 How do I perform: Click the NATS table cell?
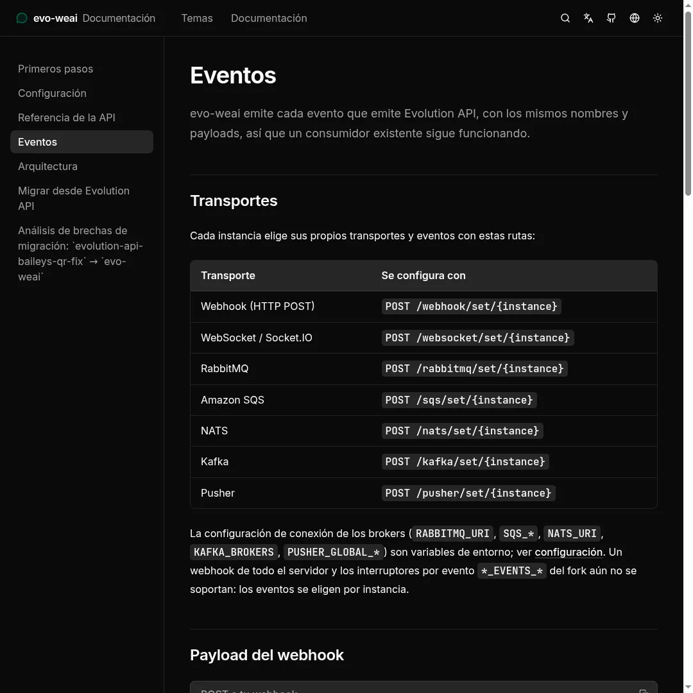click(214, 431)
